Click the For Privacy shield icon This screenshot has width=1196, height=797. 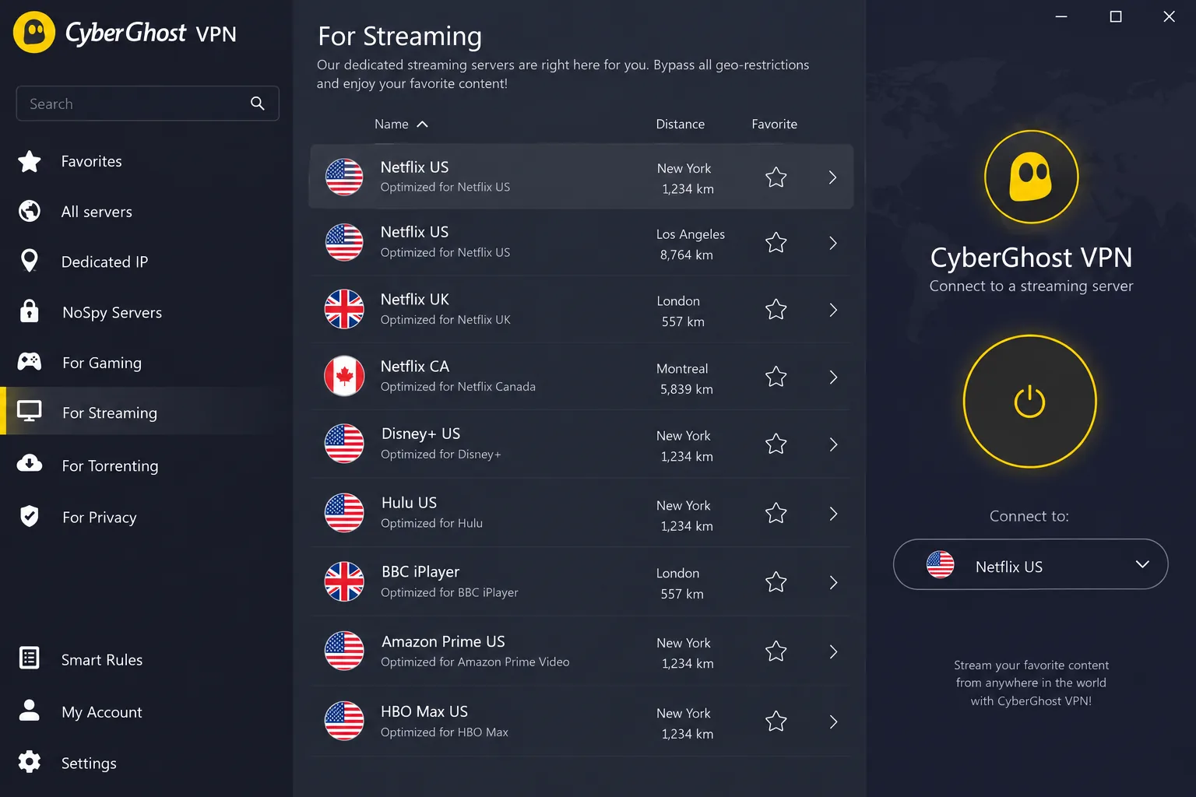[30, 516]
